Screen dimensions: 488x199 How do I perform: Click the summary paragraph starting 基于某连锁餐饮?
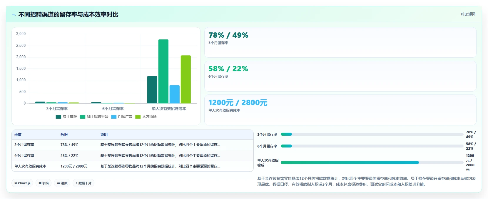point(367,181)
